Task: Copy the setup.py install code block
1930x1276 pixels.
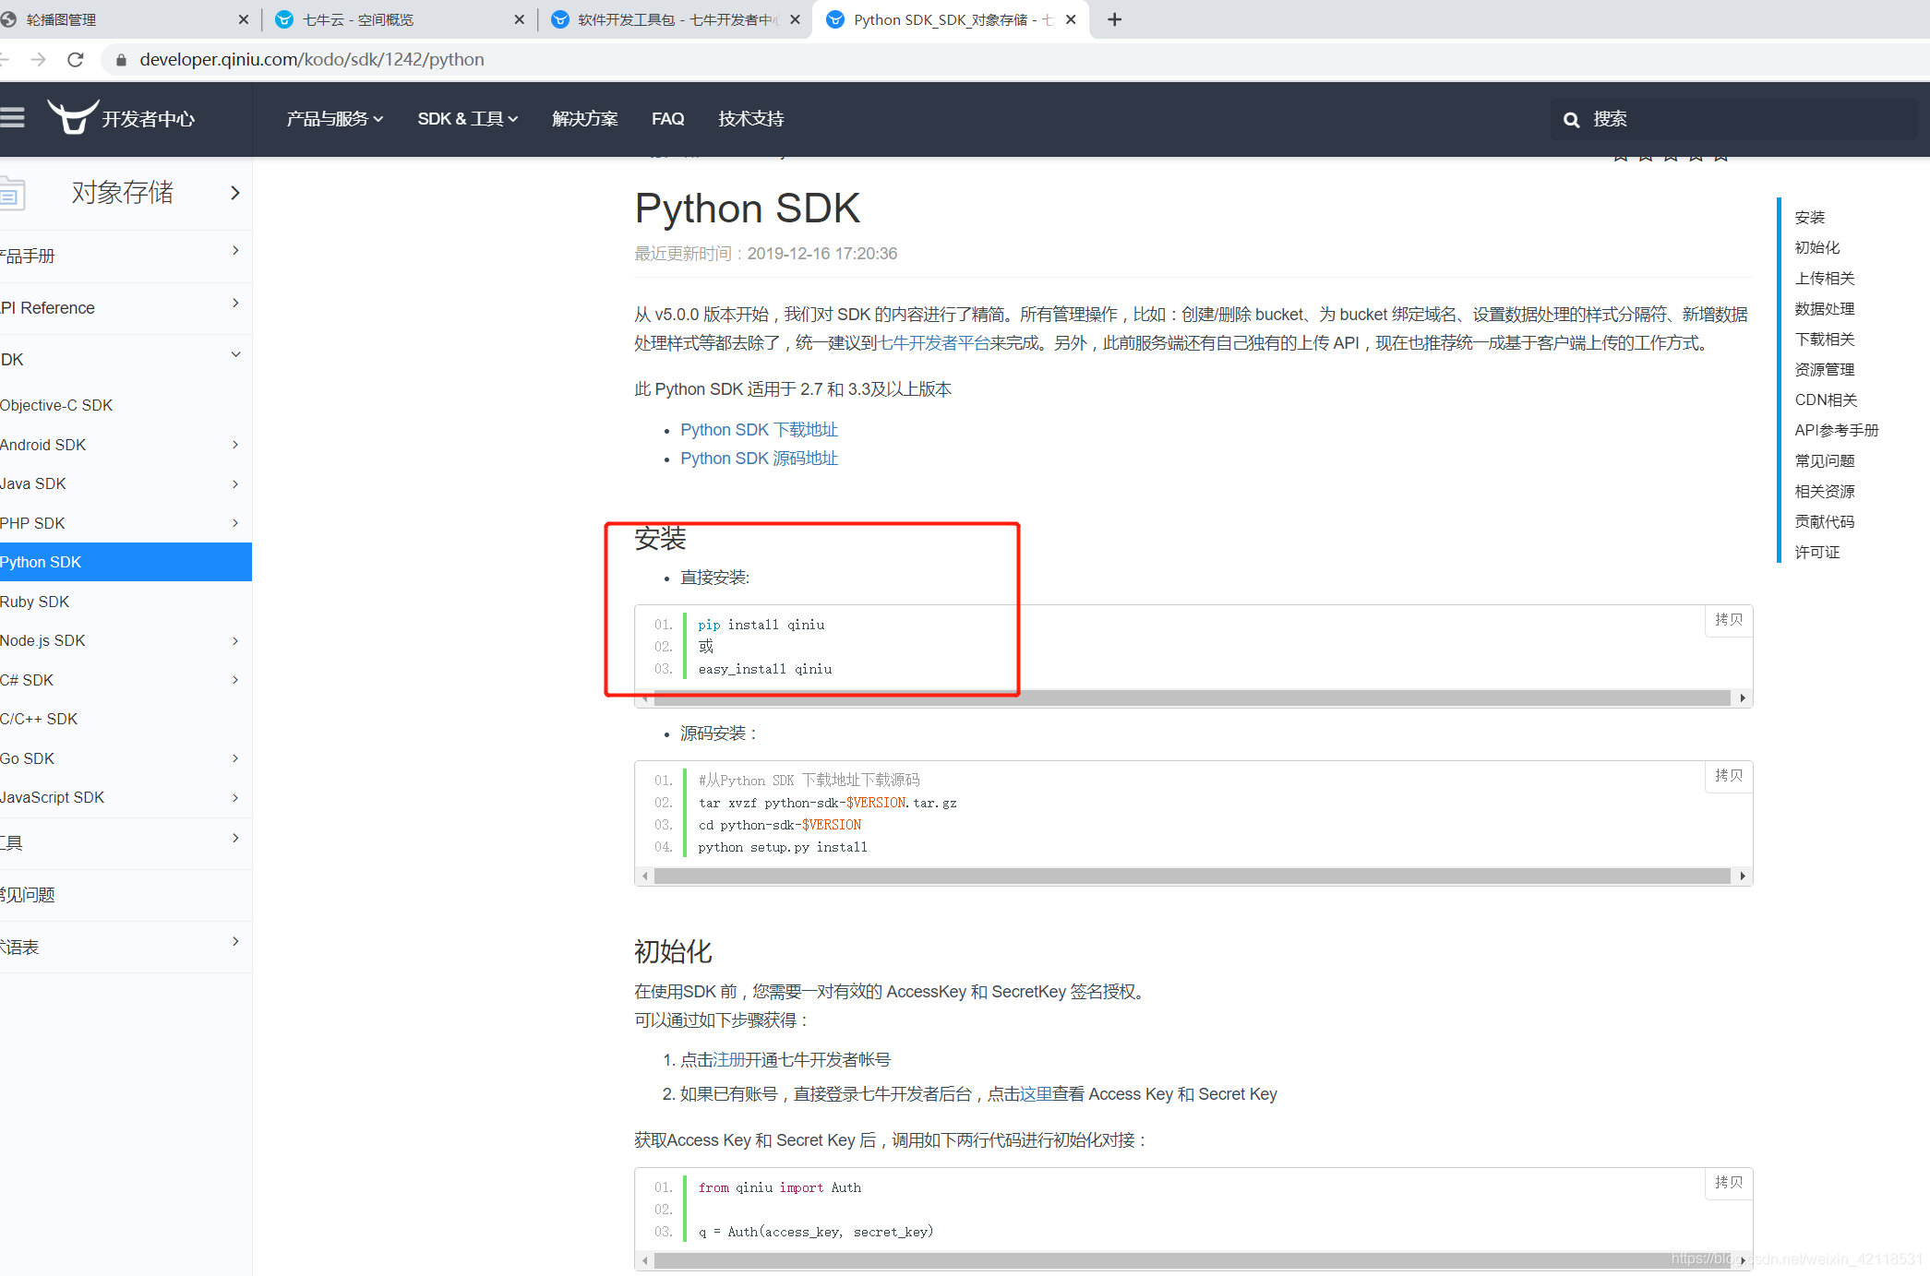Action: pyautogui.click(x=1728, y=776)
